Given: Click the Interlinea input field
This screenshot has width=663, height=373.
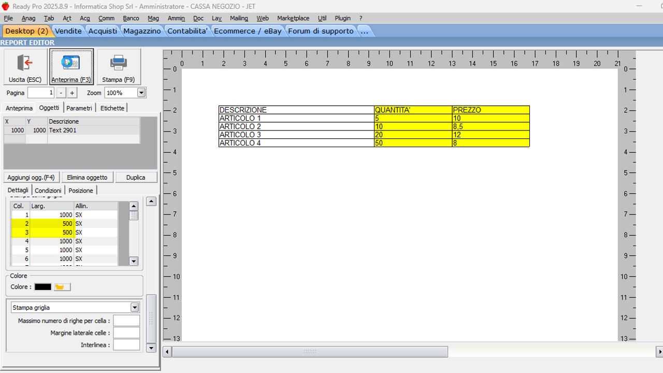Looking at the screenshot, I should pos(126,345).
